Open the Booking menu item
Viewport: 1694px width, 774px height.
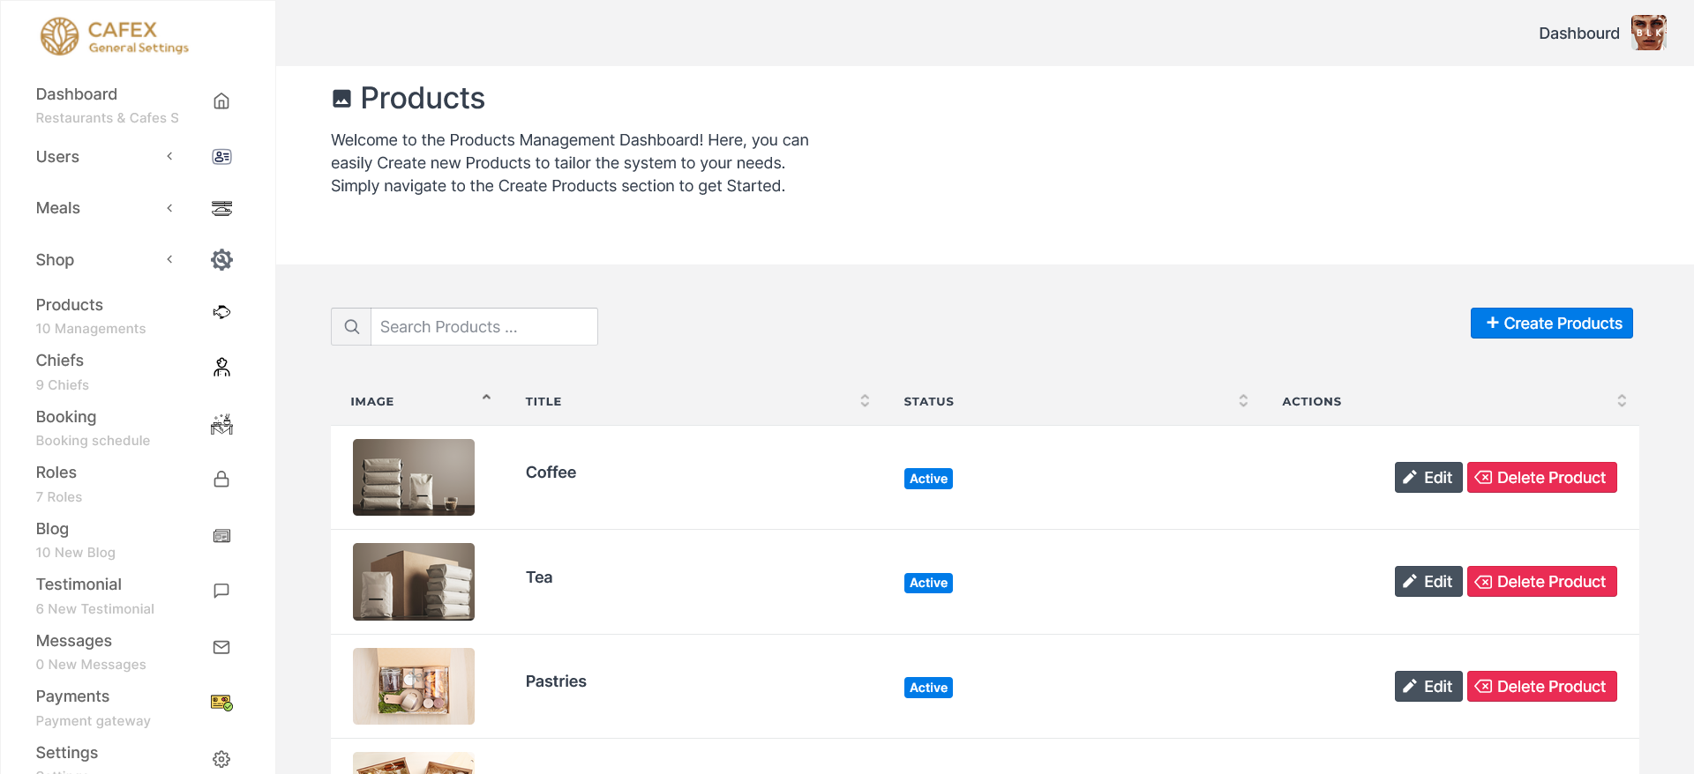tap(66, 417)
